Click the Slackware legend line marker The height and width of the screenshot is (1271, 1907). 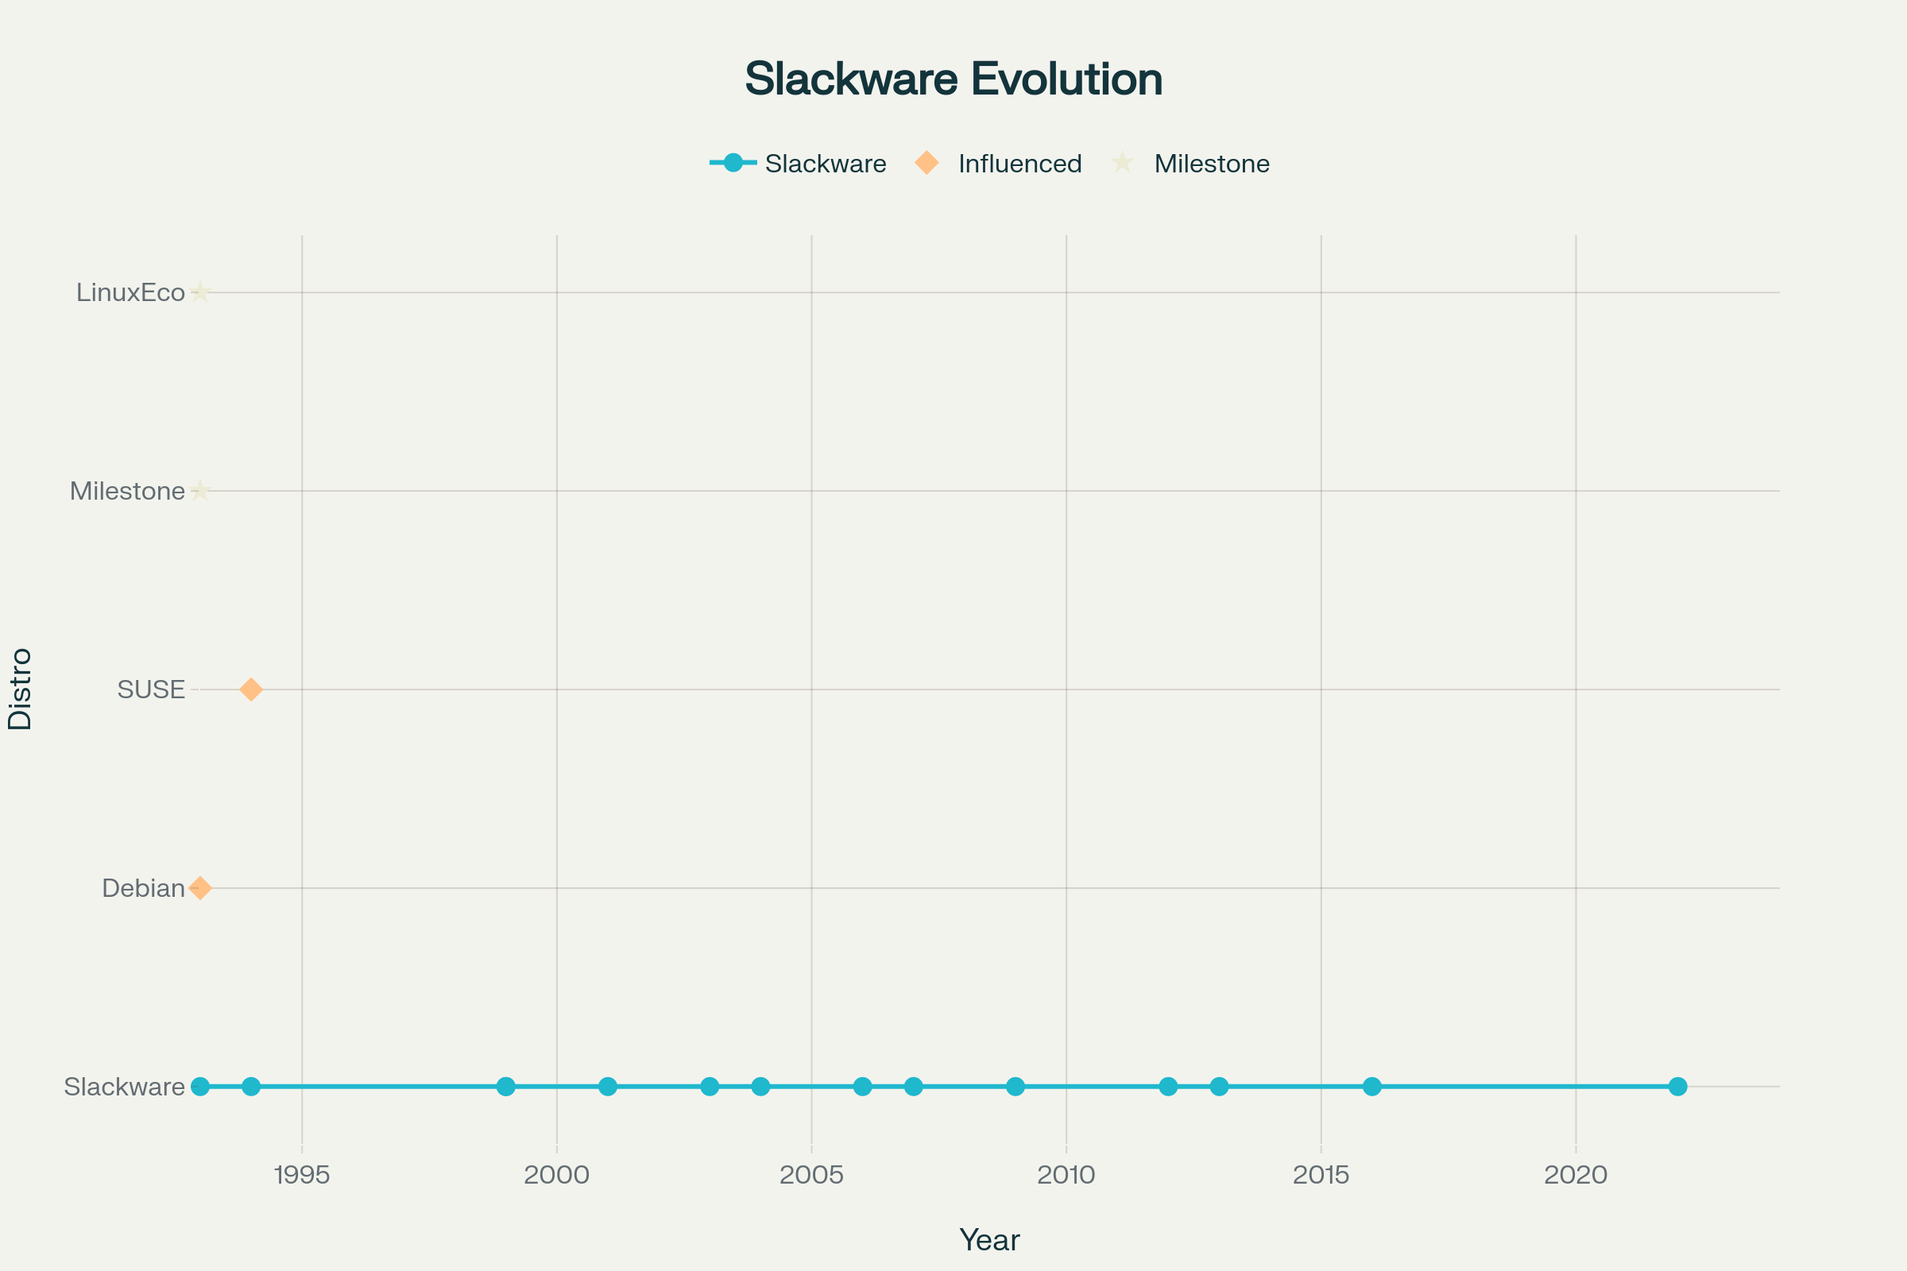tap(733, 163)
